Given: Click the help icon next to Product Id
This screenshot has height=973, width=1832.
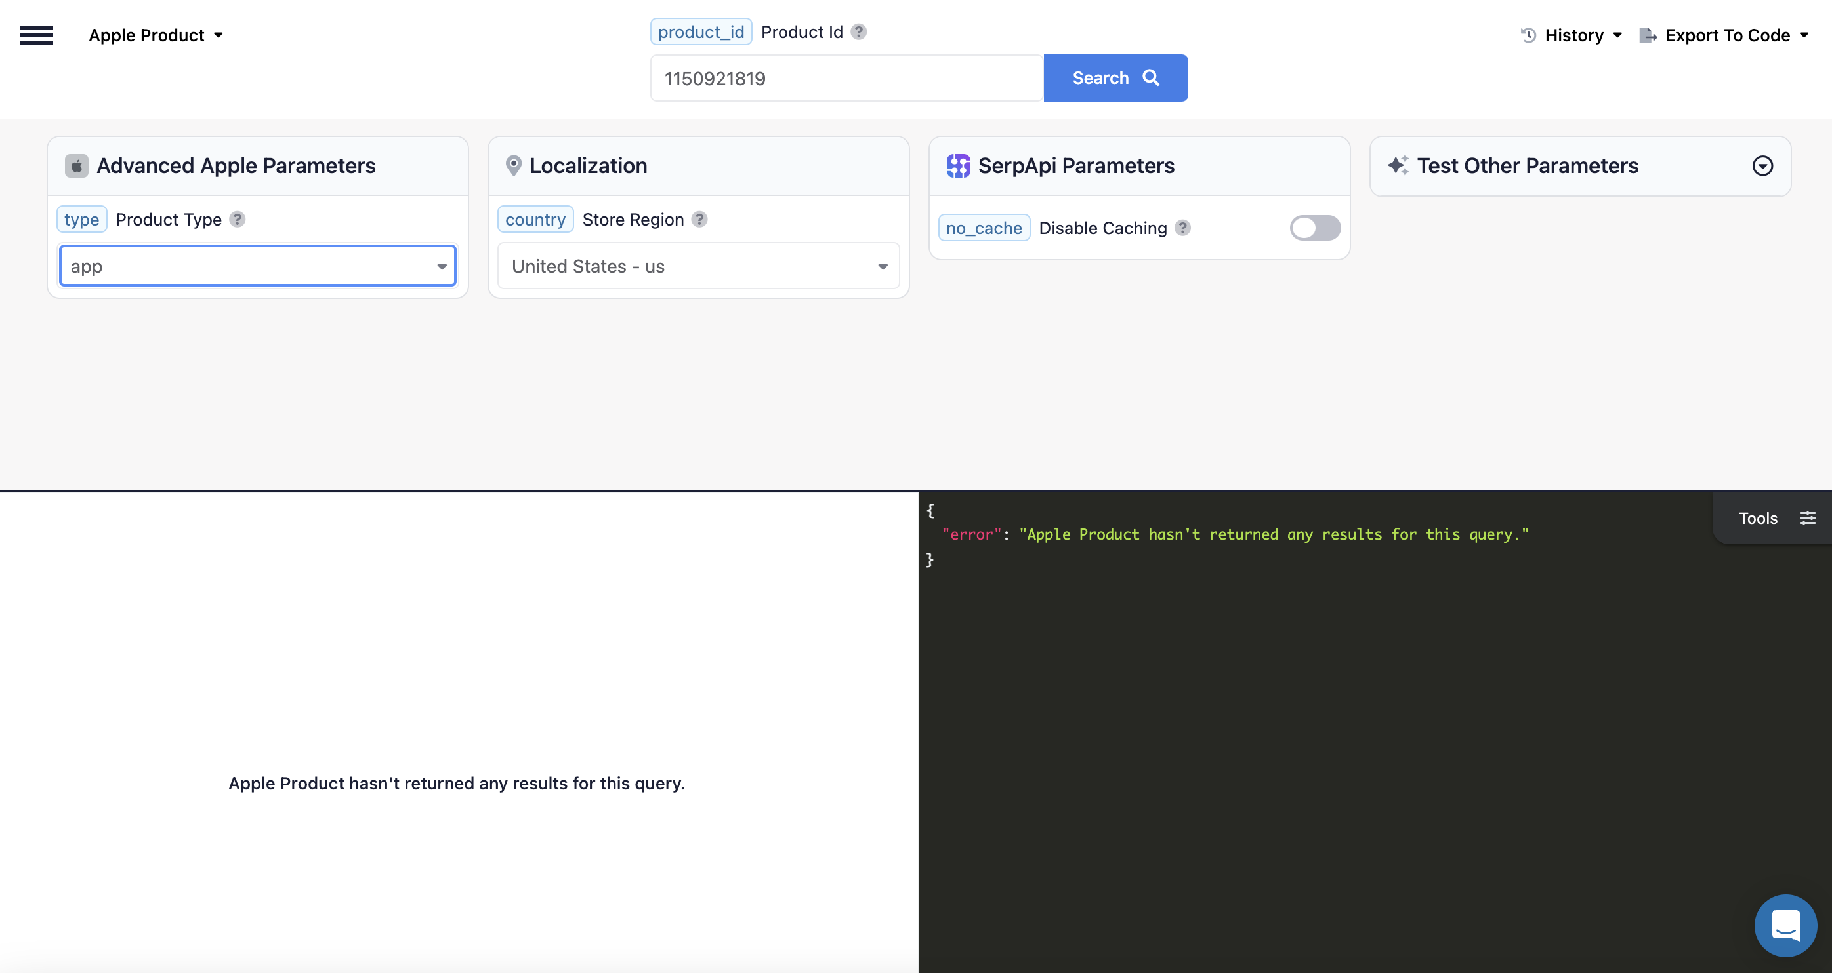Looking at the screenshot, I should click(x=858, y=31).
